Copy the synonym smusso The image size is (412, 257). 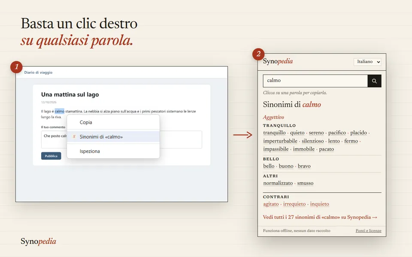point(305,183)
